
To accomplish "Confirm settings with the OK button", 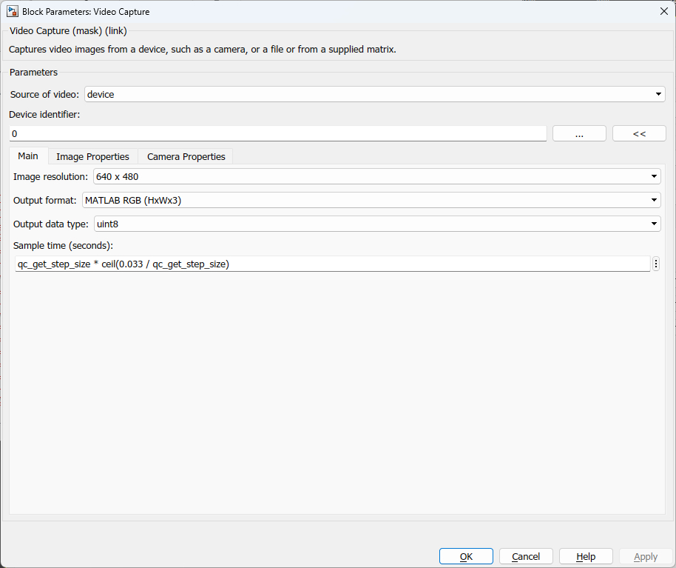I will click(466, 555).
